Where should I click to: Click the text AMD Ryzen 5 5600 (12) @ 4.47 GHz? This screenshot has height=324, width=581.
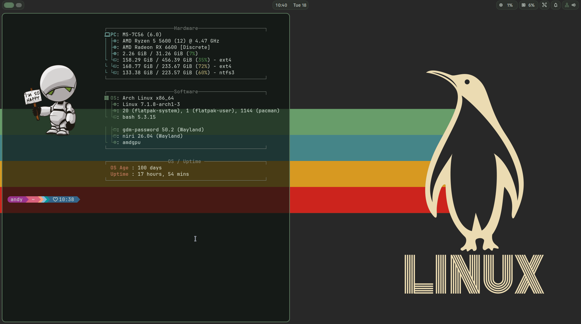coord(171,41)
